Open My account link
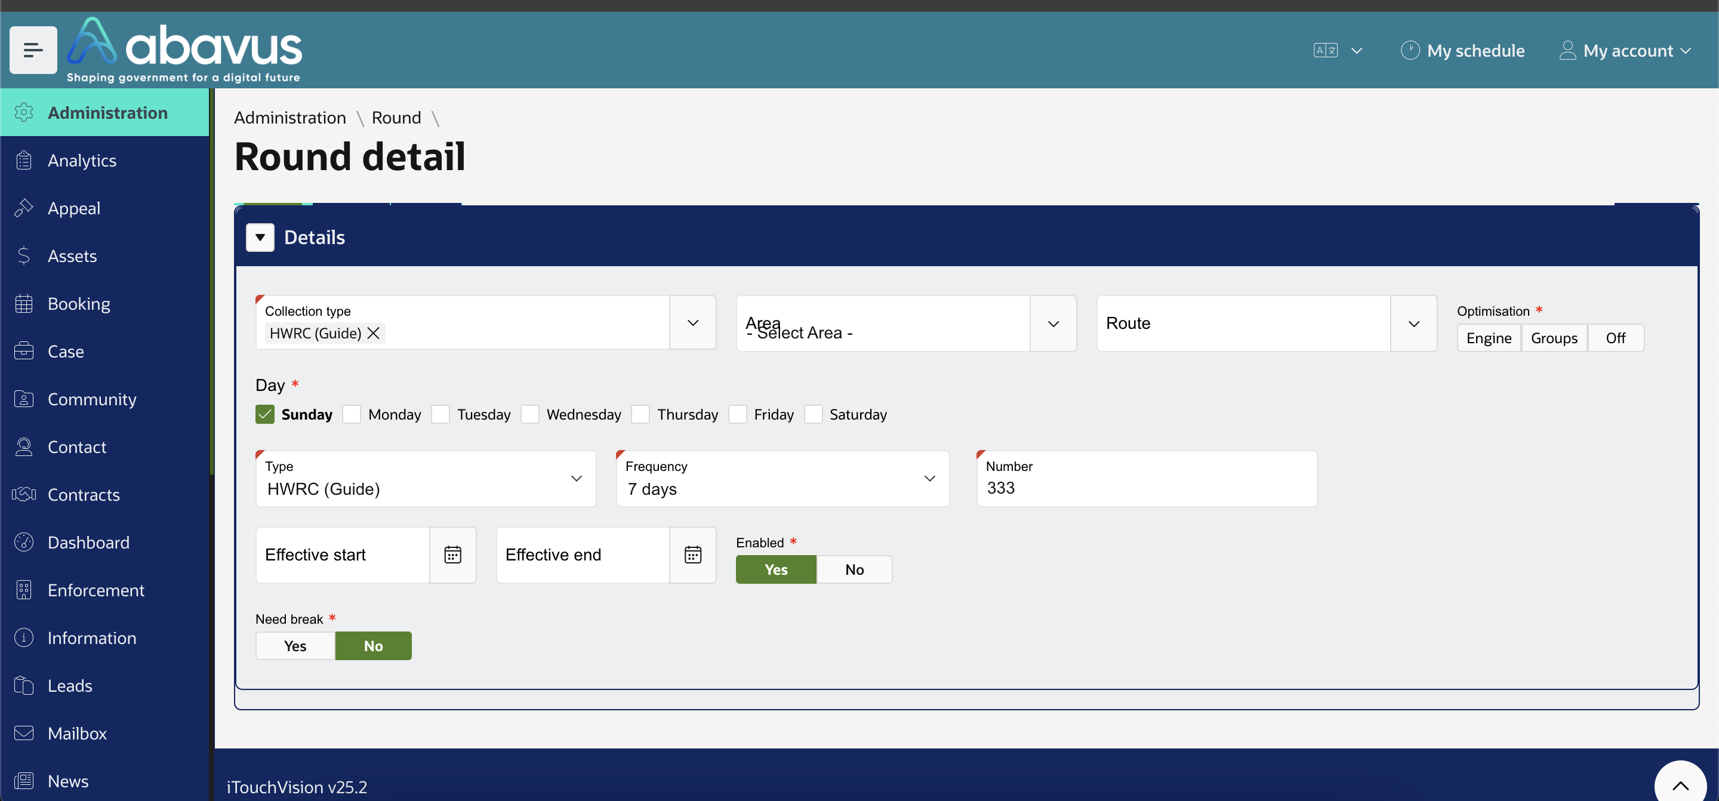Viewport: 1719px width, 801px height. [x=1626, y=51]
